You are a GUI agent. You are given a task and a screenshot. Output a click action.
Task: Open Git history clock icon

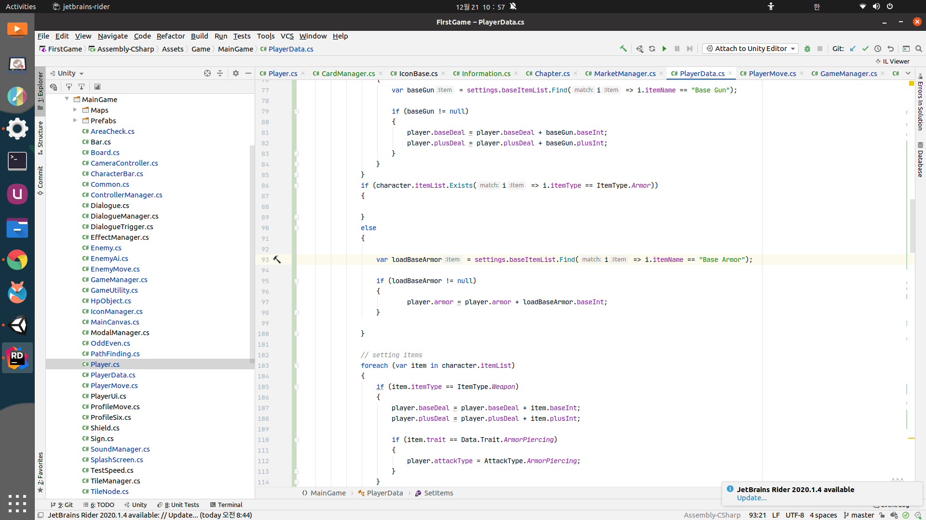[x=878, y=49]
